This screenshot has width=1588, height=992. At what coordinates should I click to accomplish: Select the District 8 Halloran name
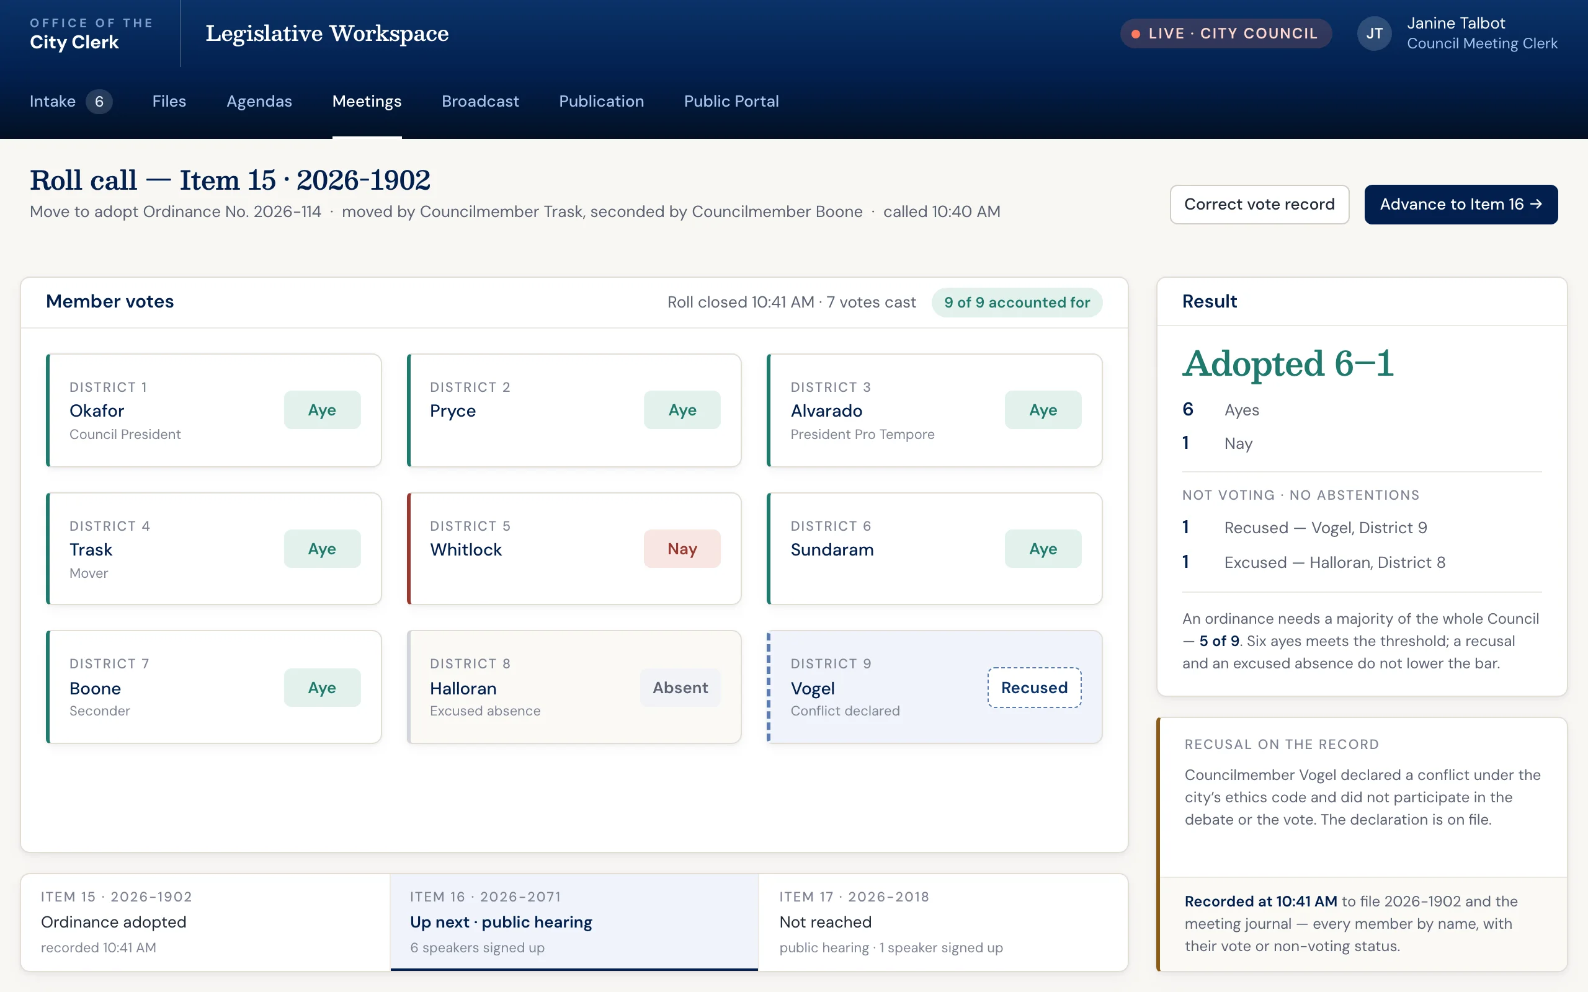pyautogui.click(x=463, y=688)
